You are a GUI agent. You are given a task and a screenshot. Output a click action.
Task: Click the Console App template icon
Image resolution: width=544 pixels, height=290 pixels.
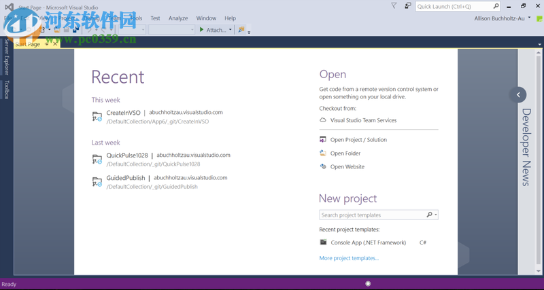(323, 242)
